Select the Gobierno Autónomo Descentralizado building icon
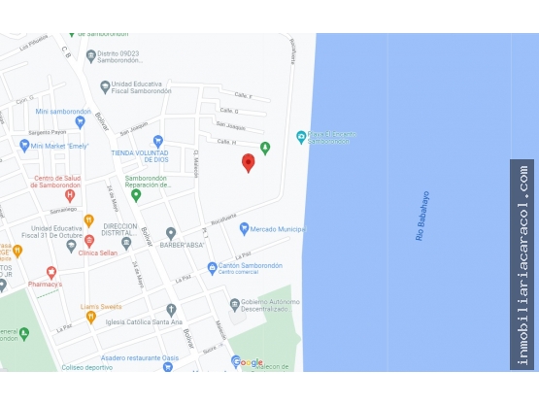The image size is (539, 404). click(x=235, y=305)
